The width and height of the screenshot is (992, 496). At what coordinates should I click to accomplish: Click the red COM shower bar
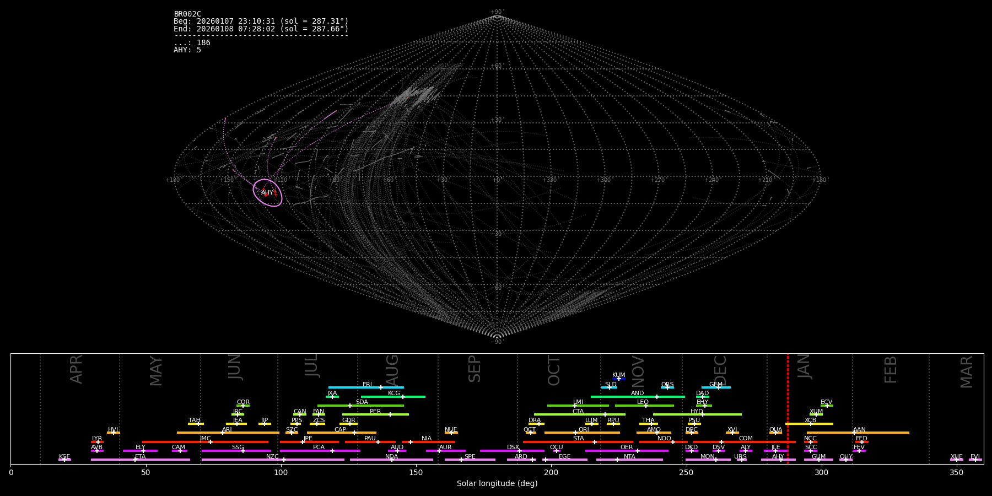[x=745, y=441]
